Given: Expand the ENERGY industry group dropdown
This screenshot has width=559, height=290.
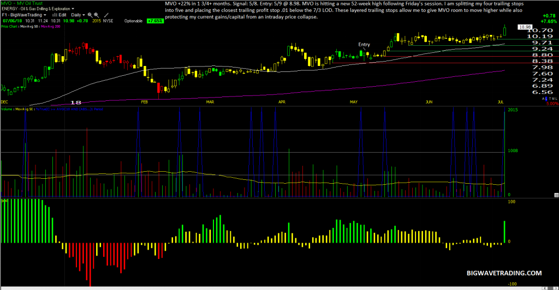Looking at the screenshot, I should (x=38, y=9).
